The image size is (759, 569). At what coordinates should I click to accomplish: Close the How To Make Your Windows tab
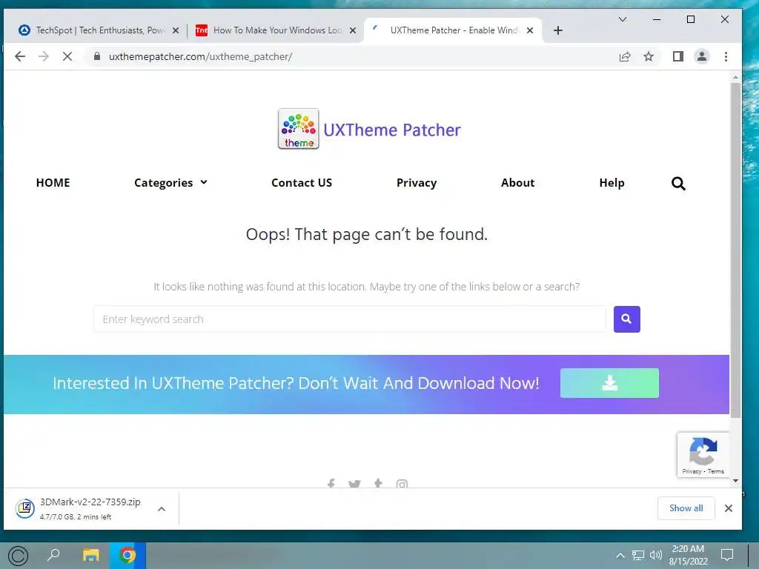pos(353,30)
